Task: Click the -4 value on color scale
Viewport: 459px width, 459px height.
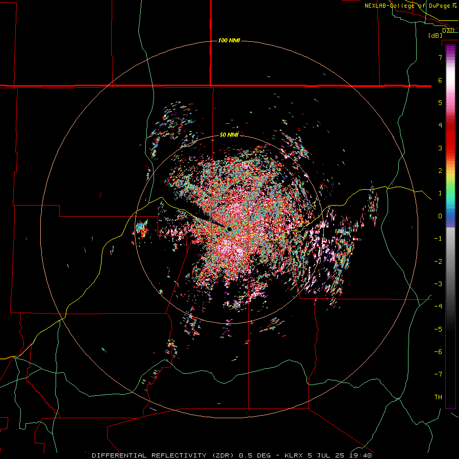Action: [x=438, y=307]
